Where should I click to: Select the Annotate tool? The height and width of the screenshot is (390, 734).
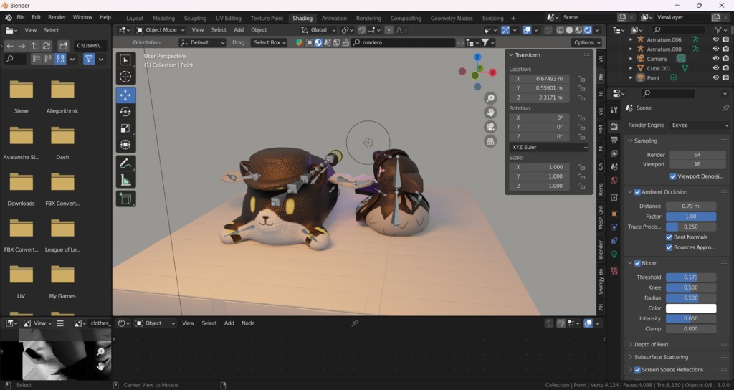125,163
